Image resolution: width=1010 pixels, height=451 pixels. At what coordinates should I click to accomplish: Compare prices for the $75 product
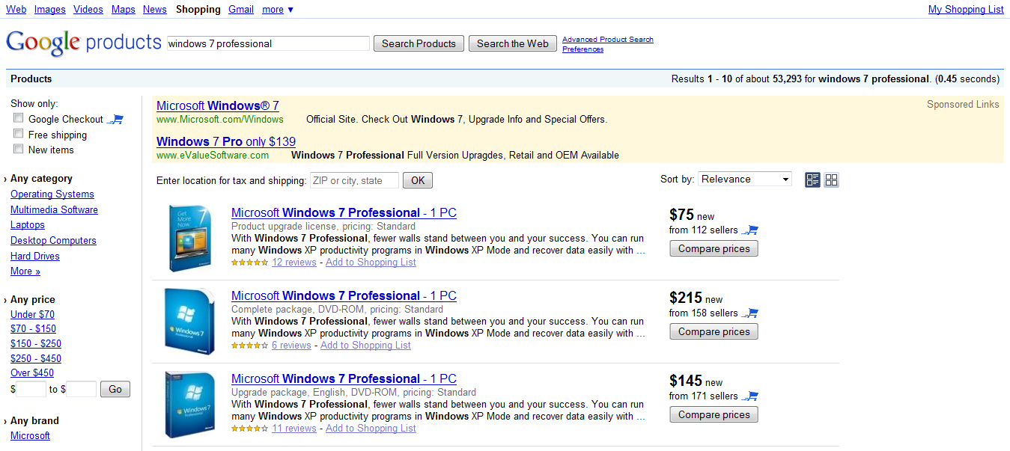point(714,248)
